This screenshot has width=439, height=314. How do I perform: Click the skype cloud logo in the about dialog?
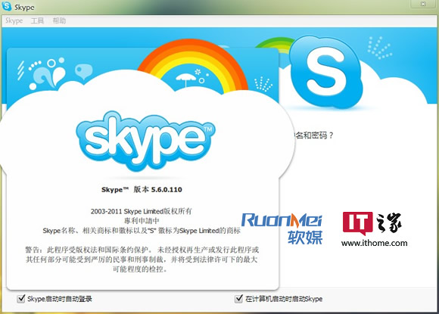(145, 141)
